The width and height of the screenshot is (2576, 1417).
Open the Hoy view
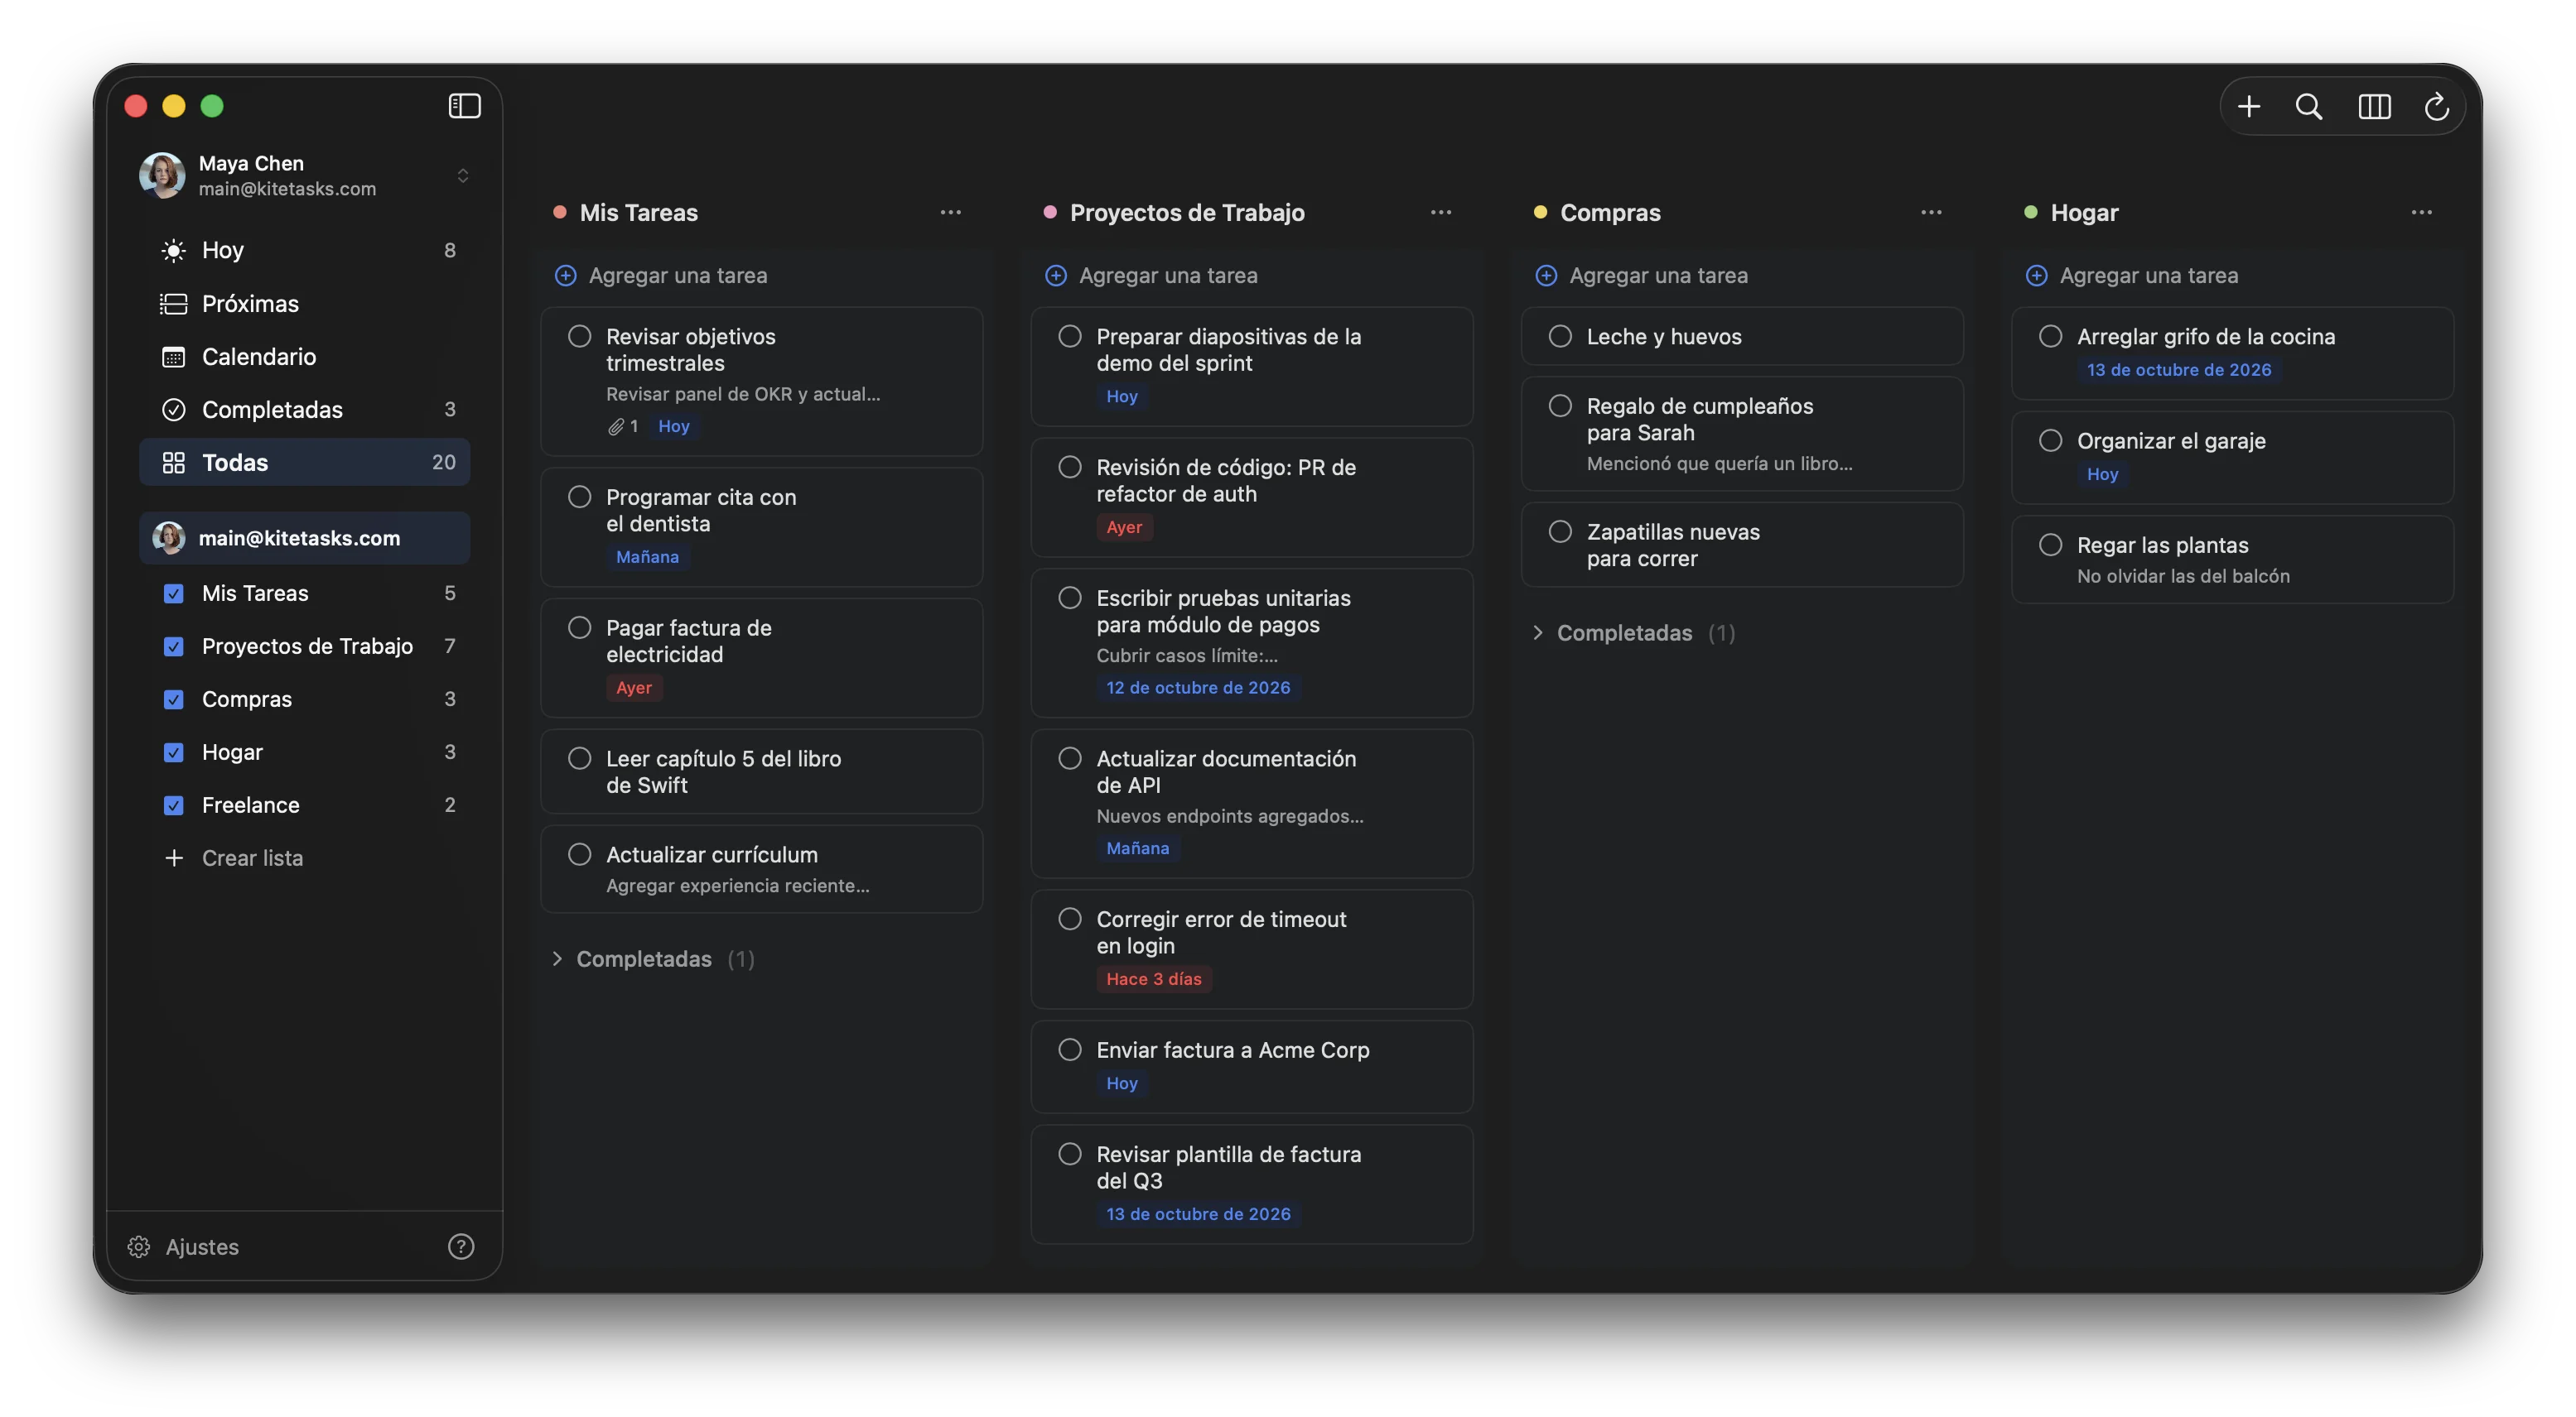(x=304, y=250)
